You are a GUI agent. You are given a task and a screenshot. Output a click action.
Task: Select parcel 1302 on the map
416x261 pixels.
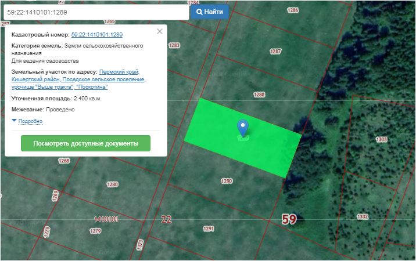click(x=363, y=216)
